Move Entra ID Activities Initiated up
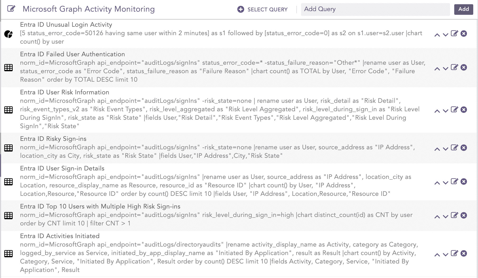Screen dimensions: 478x278 click(x=437, y=254)
